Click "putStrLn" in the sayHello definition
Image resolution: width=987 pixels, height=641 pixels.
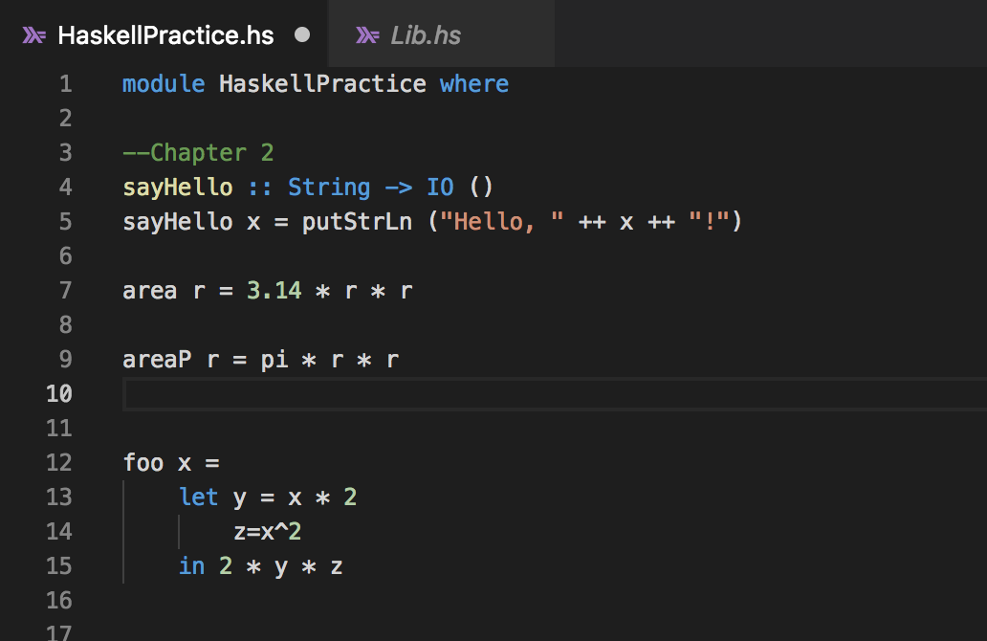(x=357, y=222)
